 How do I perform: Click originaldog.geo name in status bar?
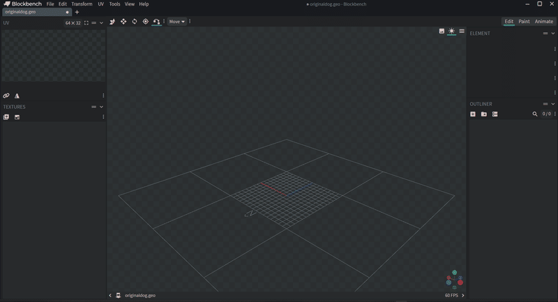pyautogui.click(x=140, y=296)
